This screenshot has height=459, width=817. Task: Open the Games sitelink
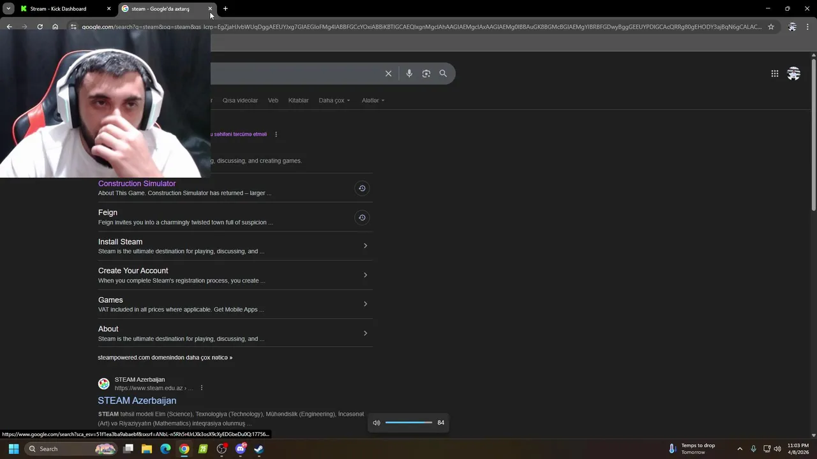point(110,300)
